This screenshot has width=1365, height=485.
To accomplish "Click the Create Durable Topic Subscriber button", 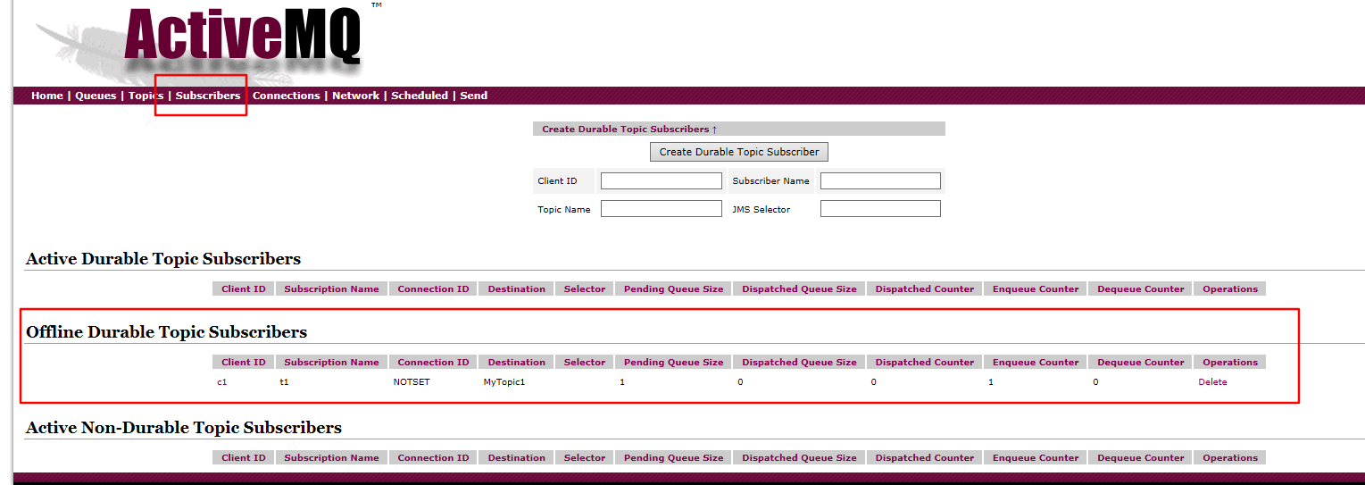I will point(739,152).
